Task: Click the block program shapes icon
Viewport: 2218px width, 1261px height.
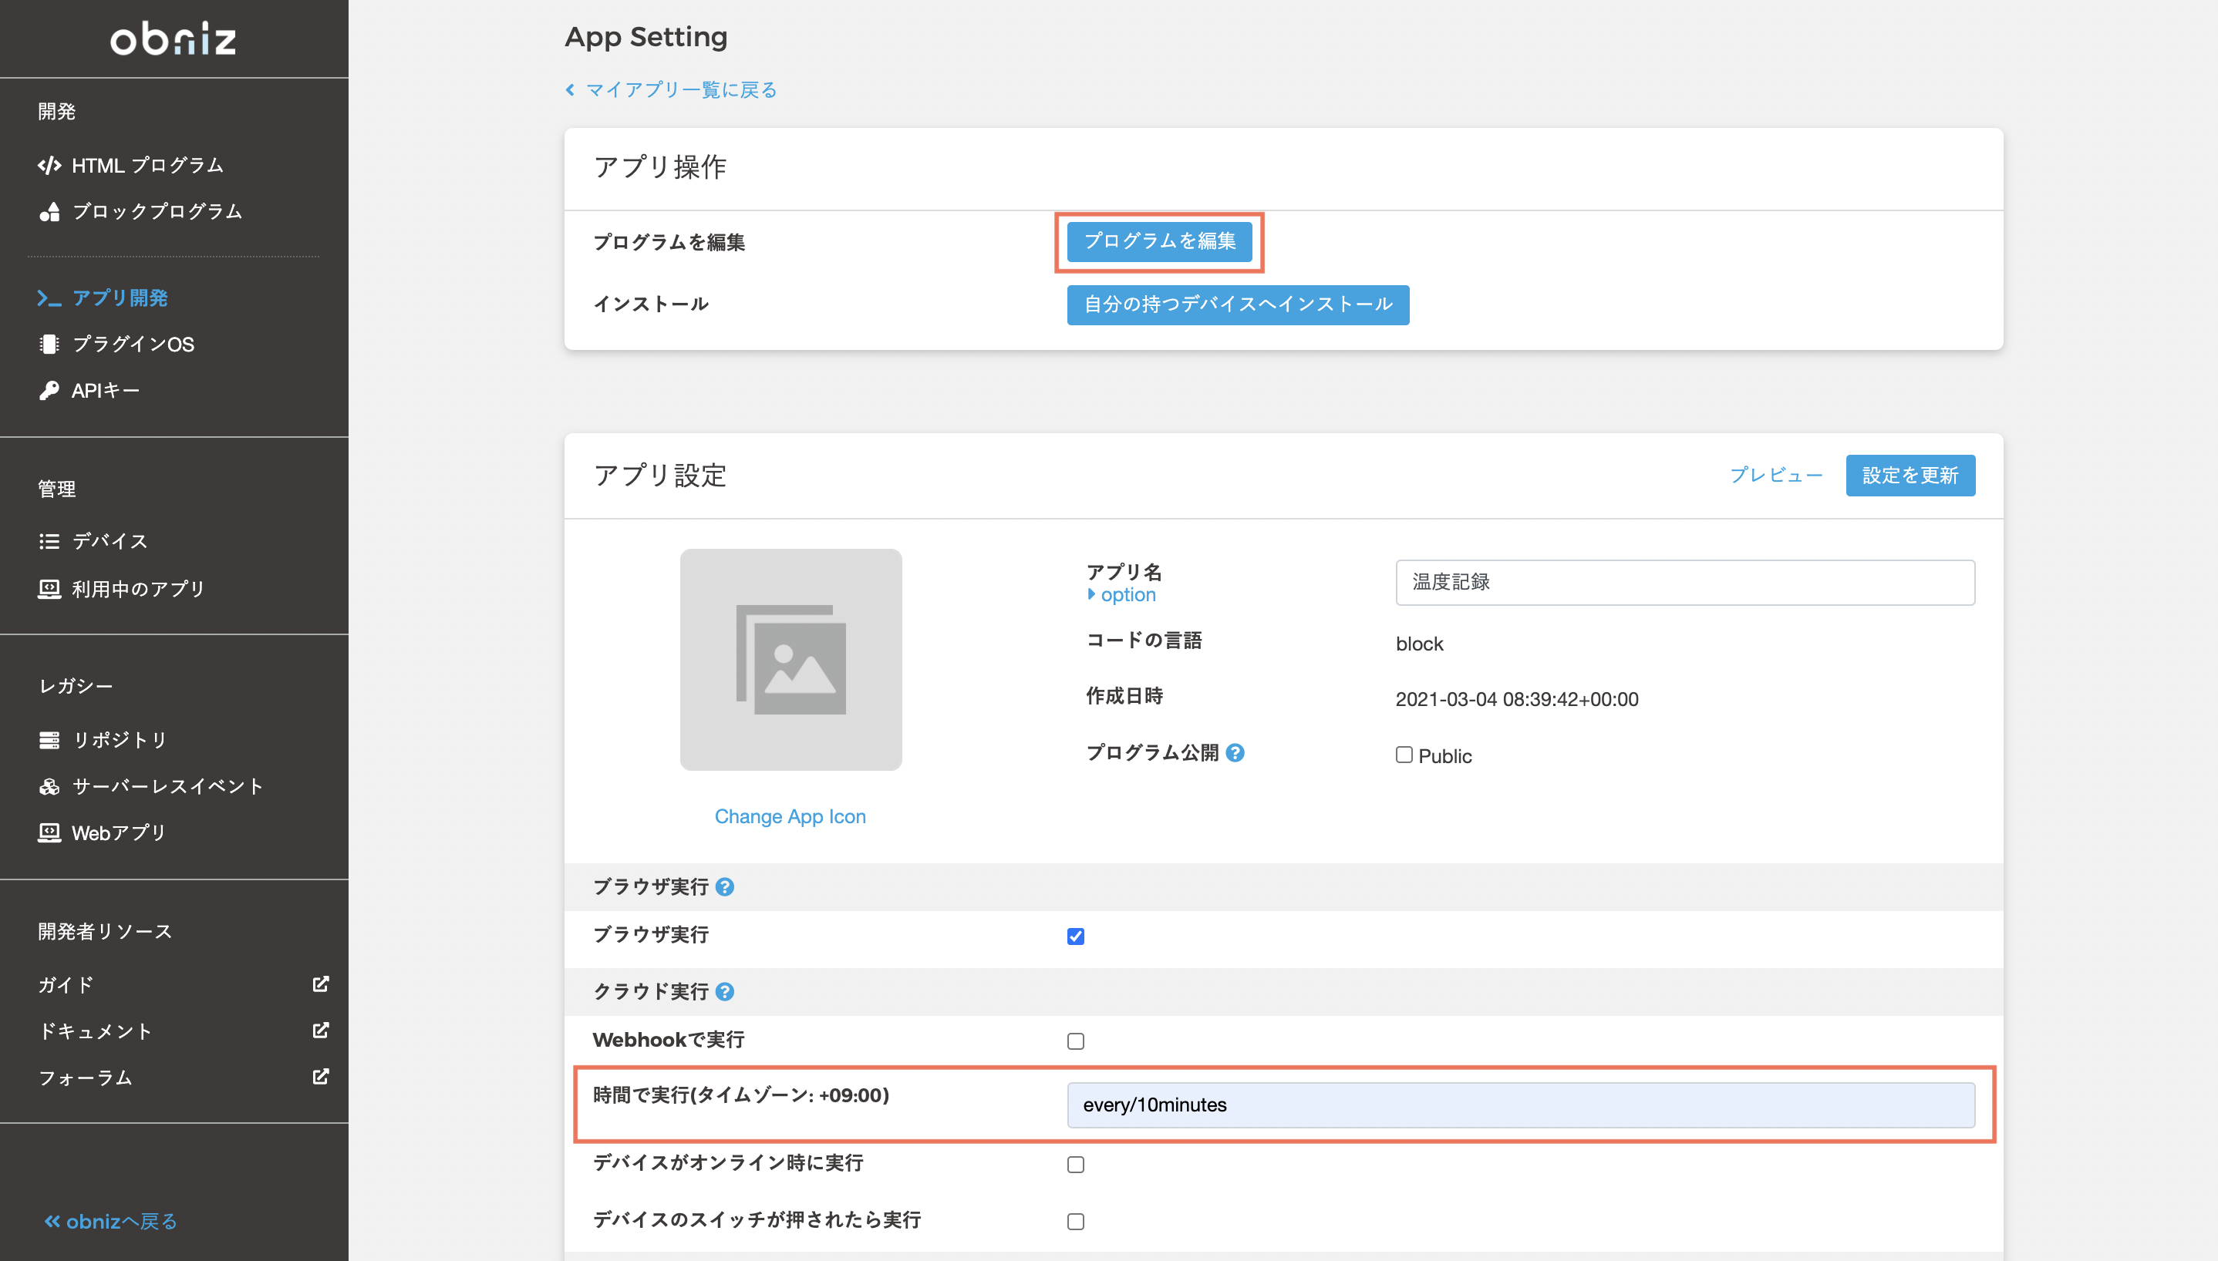Action: coord(49,212)
